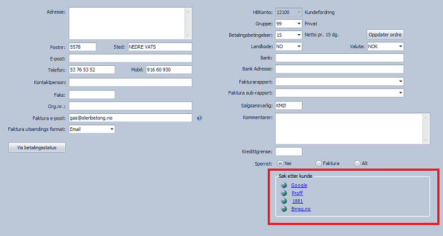Open the Google search link
This screenshot has width=443, height=236.
[299, 185]
